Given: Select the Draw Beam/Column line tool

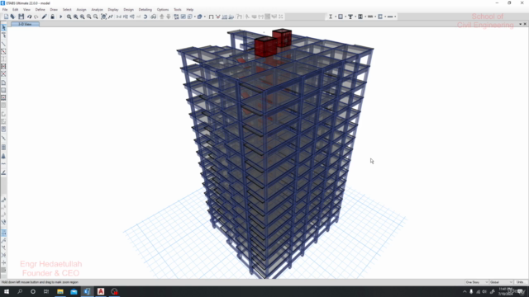Looking at the screenshot, I should coord(3,44).
